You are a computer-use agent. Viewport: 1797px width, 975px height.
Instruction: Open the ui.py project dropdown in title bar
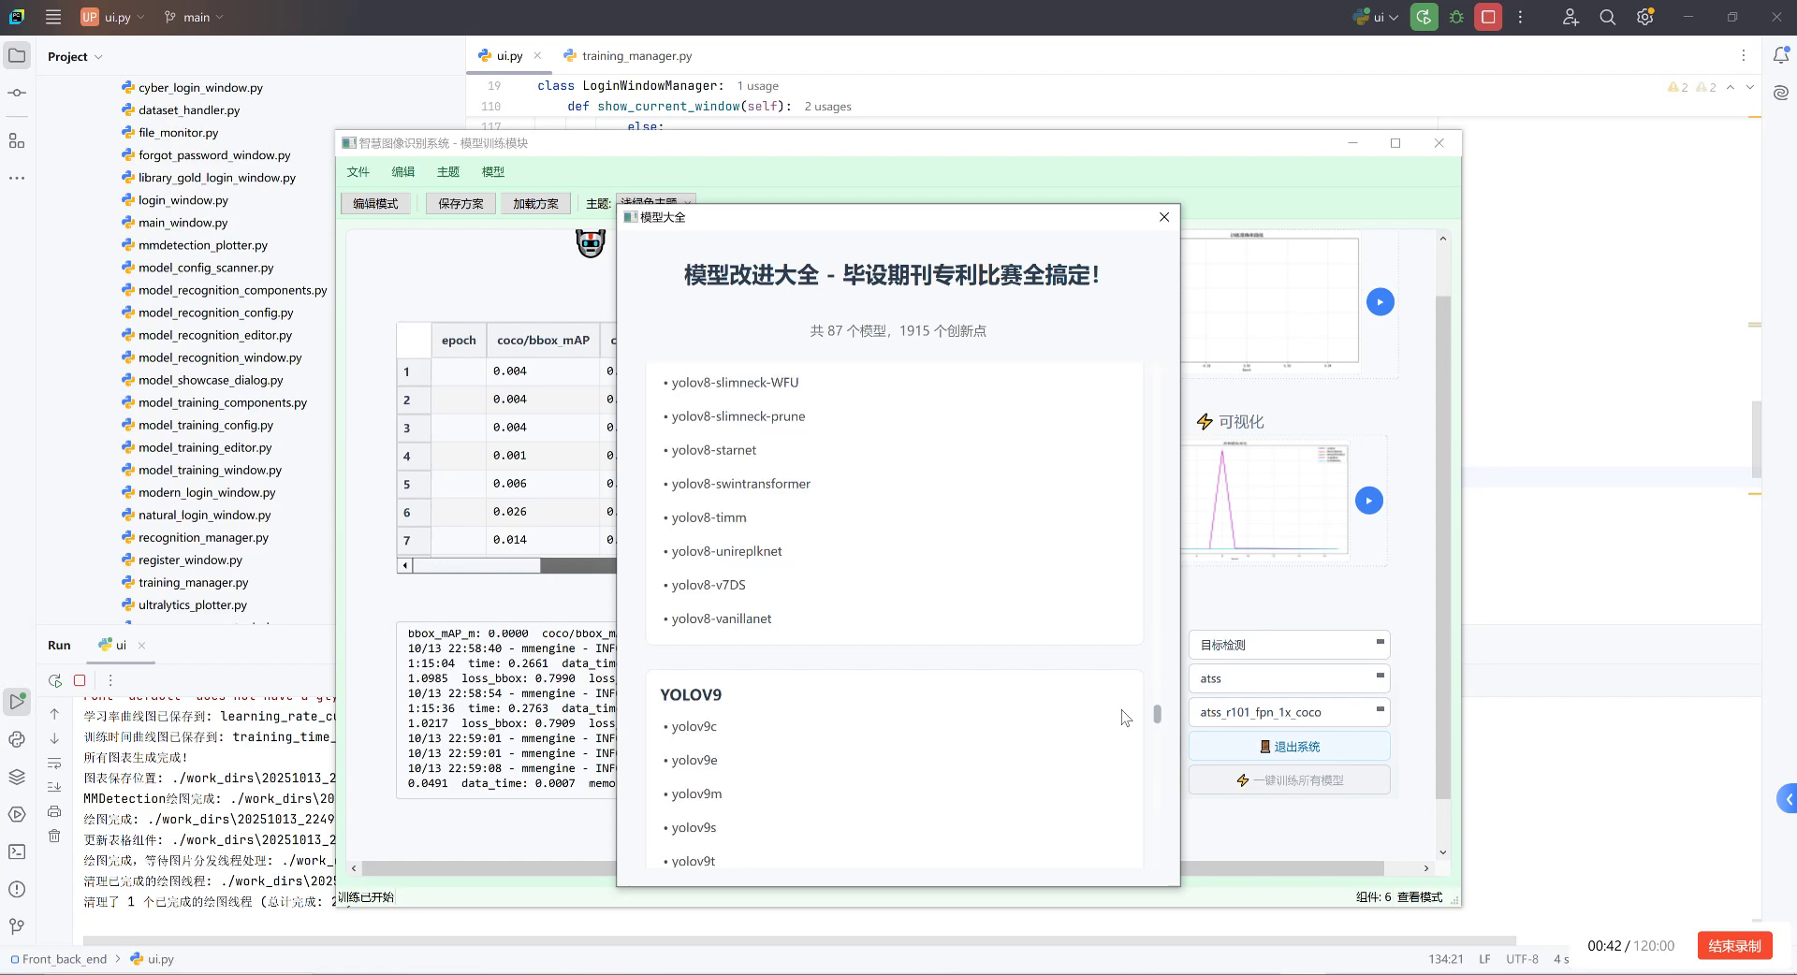coord(113,17)
